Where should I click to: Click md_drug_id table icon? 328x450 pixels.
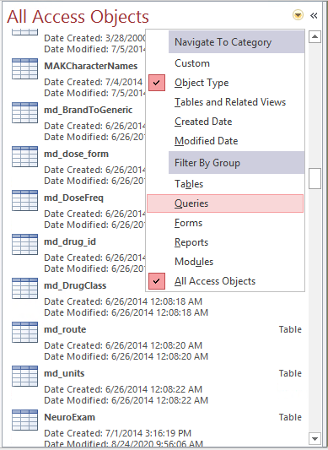click(x=25, y=245)
